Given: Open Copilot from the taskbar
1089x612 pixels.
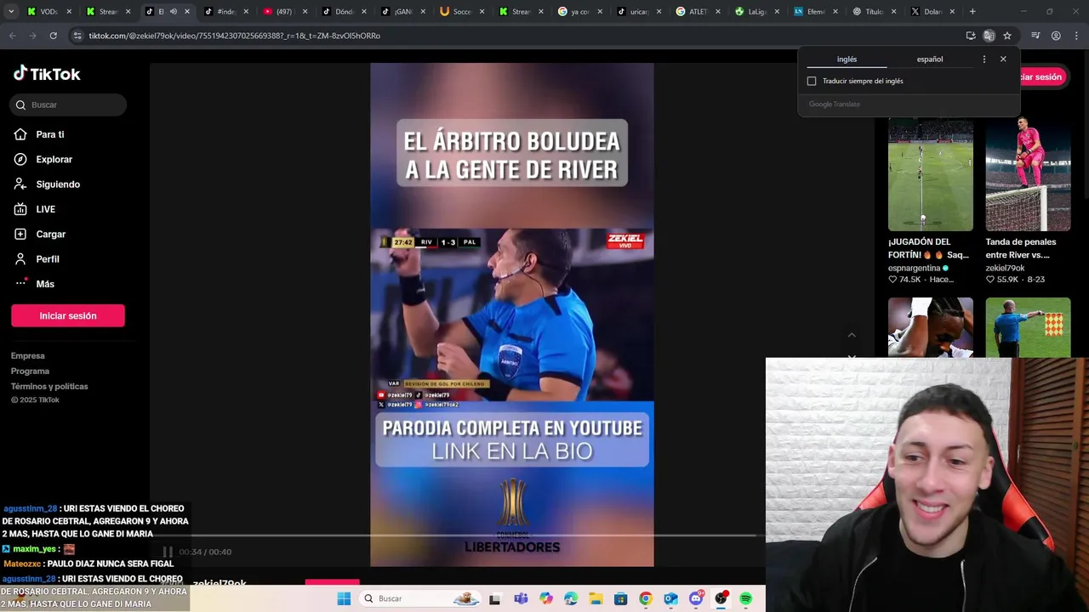Looking at the screenshot, I should pyautogui.click(x=545, y=598).
